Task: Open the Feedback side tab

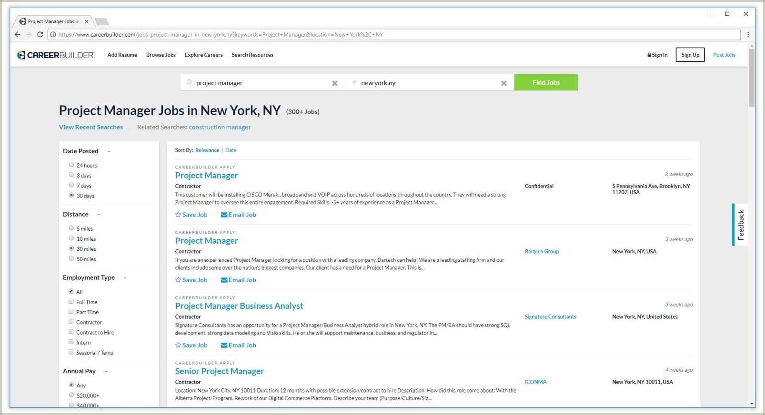Action: tap(740, 225)
